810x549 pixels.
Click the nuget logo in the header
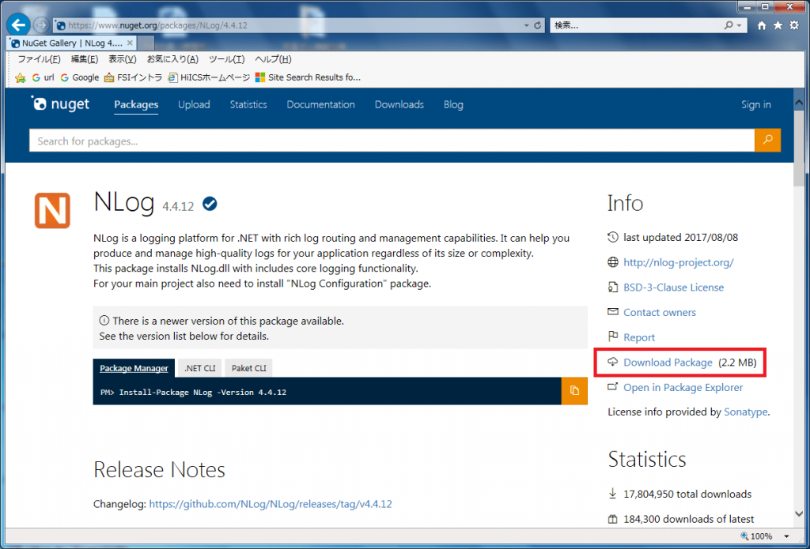(x=60, y=103)
